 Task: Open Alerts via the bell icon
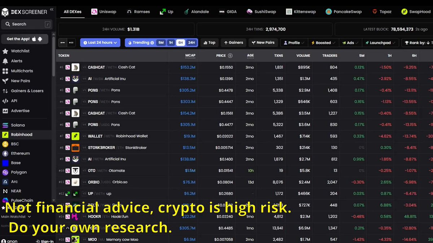pos(5,61)
